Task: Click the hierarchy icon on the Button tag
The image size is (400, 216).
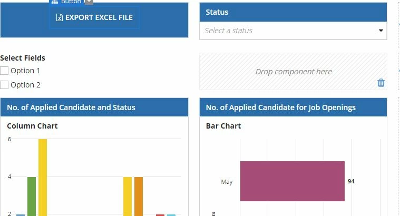Action: click(x=55, y=2)
